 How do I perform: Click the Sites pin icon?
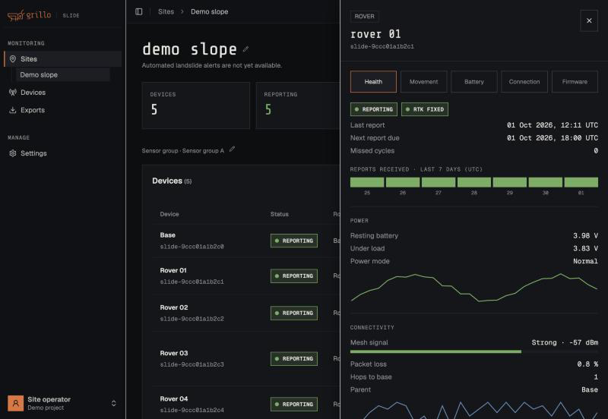[13, 59]
